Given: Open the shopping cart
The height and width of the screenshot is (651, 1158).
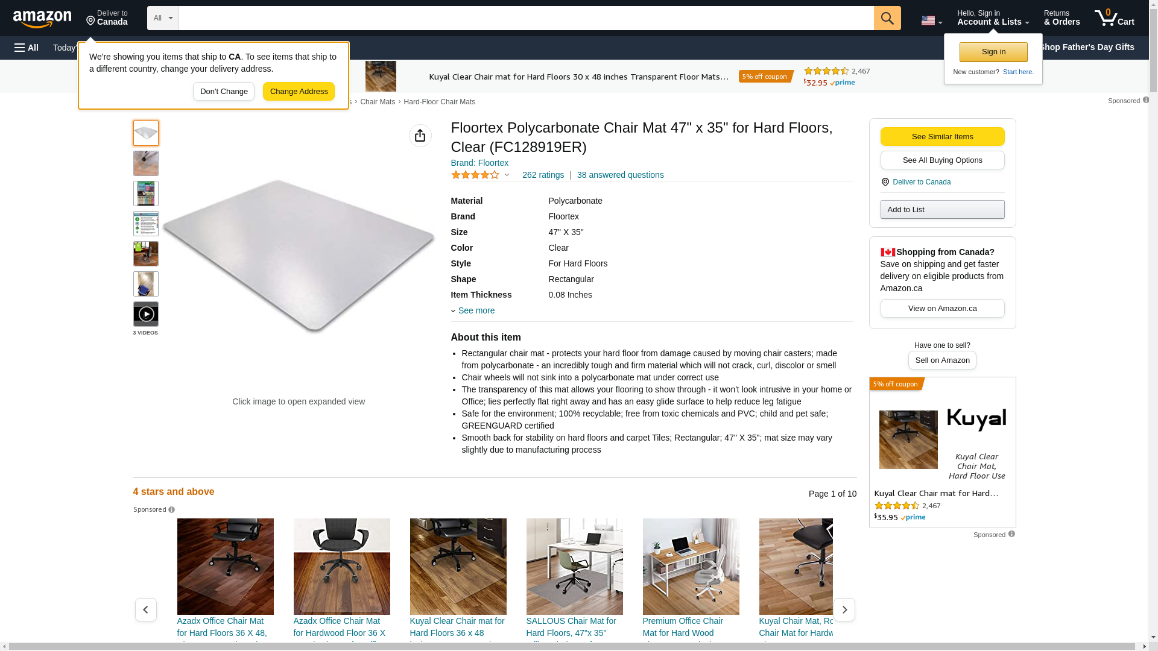Looking at the screenshot, I should 1114,18.
